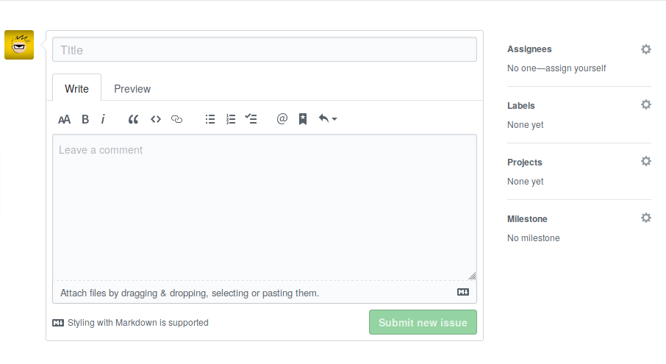The height and width of the screenshot is (364, 666).
Task: Click the Submit new issue button
Action: pos(423,323)
